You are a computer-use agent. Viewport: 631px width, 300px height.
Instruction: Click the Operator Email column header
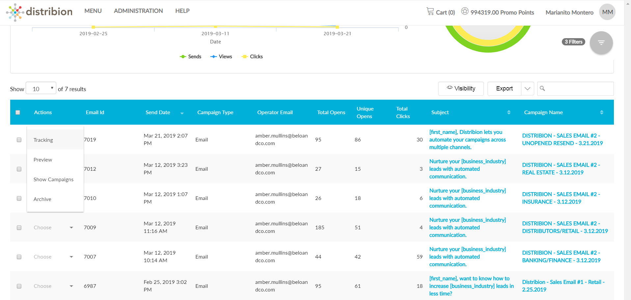[x=275, y=113]
